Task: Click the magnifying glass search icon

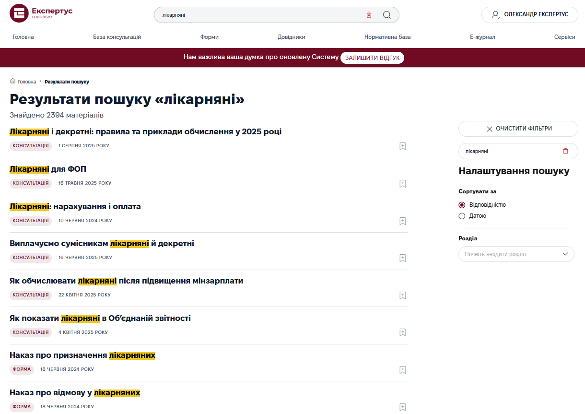Action: [387, 15]
